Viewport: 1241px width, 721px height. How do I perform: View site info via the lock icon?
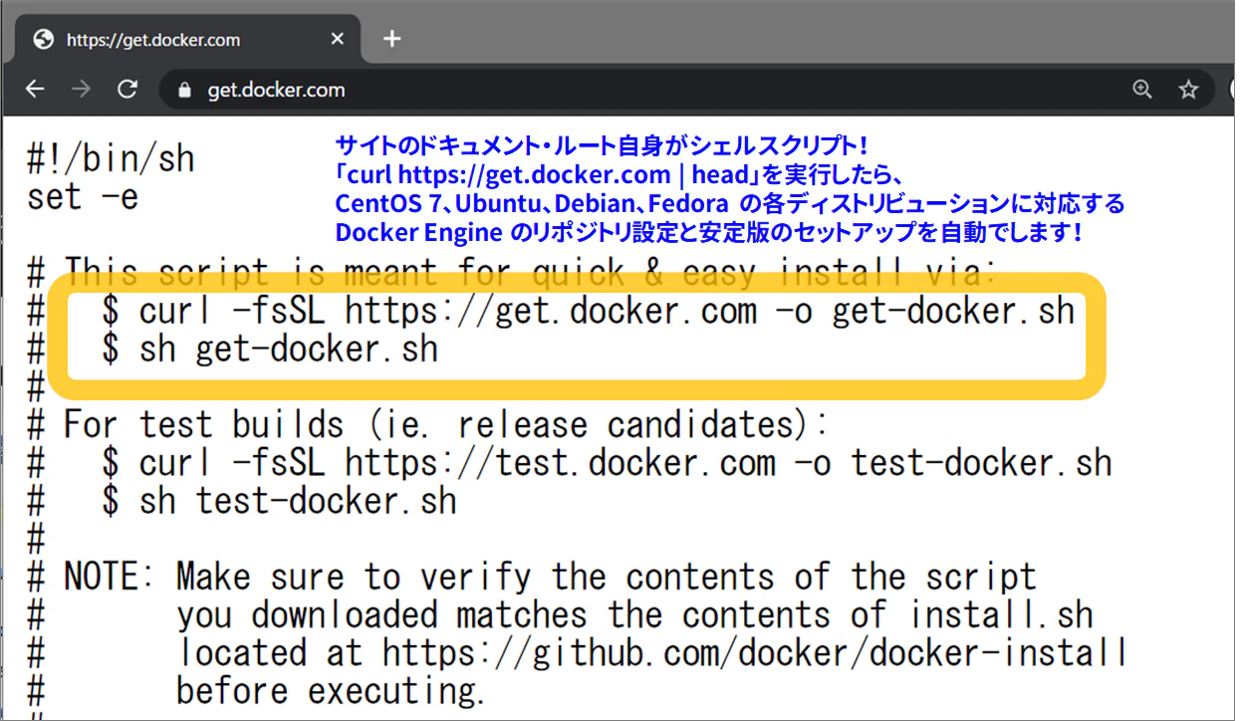pos(183,90)
